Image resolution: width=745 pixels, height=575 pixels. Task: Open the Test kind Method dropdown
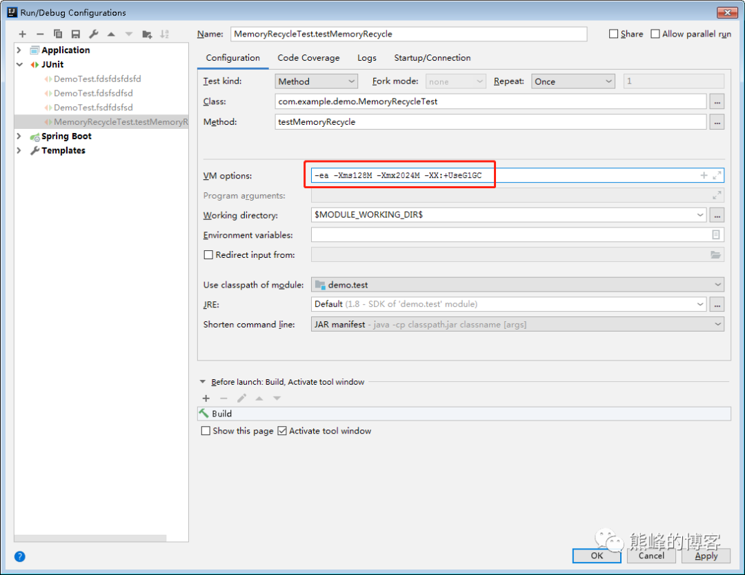pos(316,81)
